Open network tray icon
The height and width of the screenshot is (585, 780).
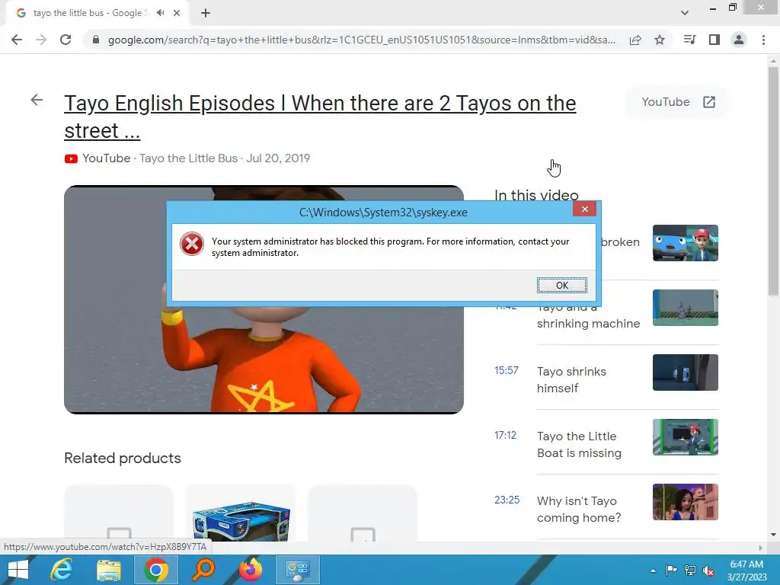690,571
